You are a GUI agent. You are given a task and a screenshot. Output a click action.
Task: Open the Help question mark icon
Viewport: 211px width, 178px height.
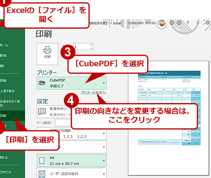tap(188, 23)
